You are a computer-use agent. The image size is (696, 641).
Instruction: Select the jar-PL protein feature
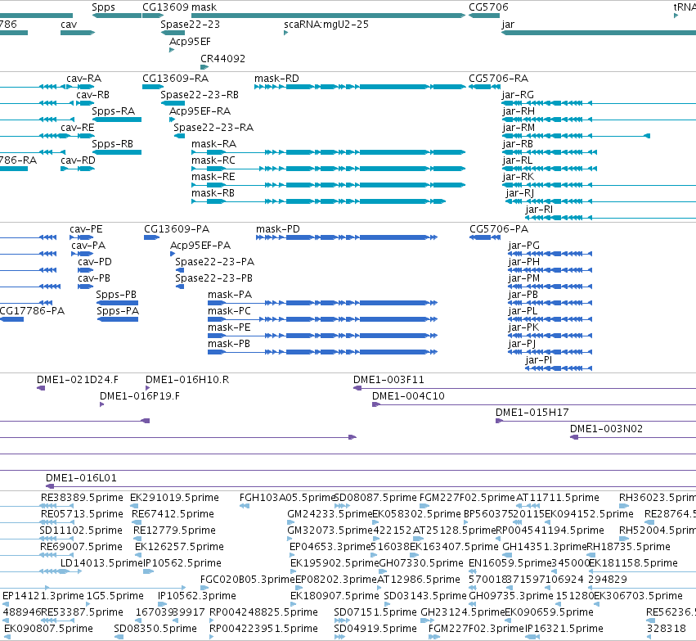550,319
